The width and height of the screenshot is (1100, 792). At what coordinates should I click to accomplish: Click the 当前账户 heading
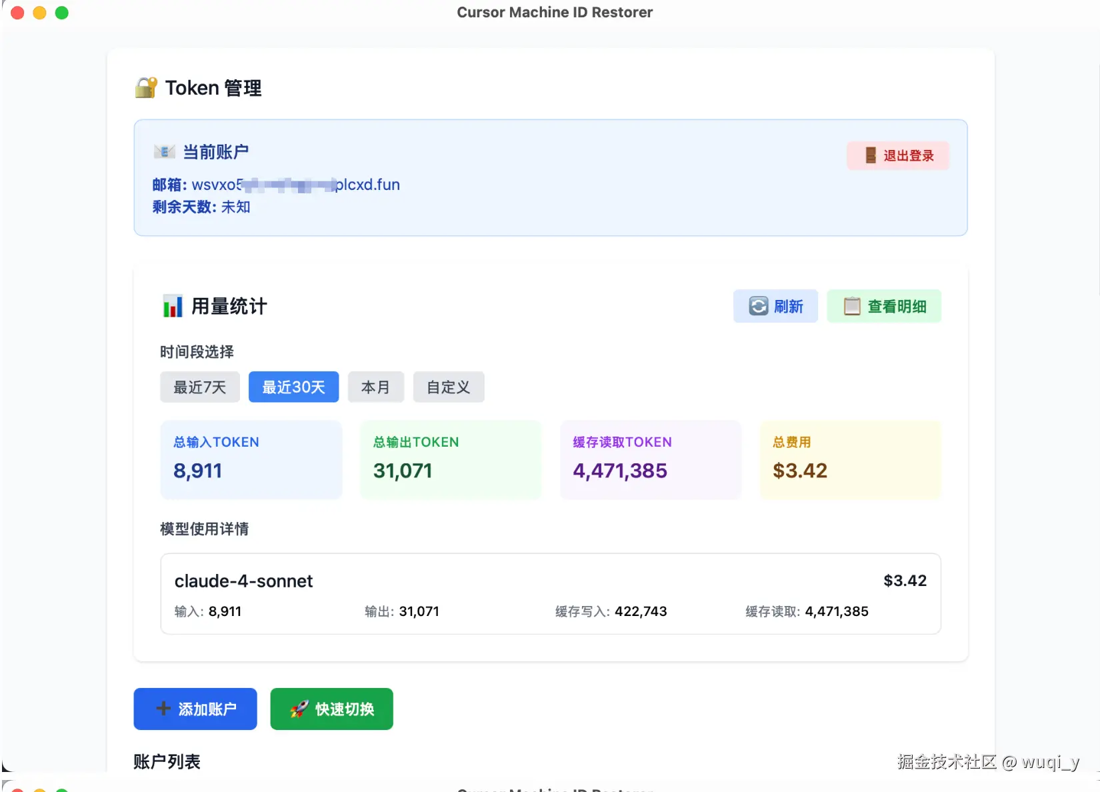tap(216, 152)
